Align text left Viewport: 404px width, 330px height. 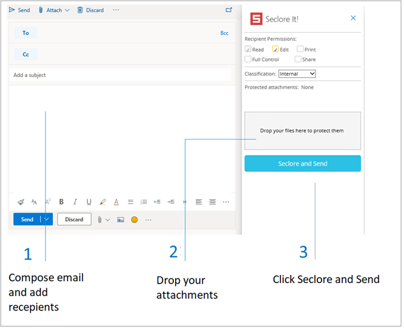[199, 203]
